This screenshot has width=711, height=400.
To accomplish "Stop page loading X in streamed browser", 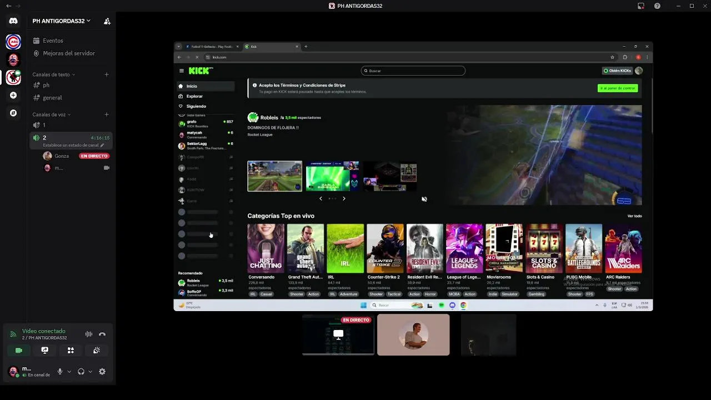I will pos(197,57).
